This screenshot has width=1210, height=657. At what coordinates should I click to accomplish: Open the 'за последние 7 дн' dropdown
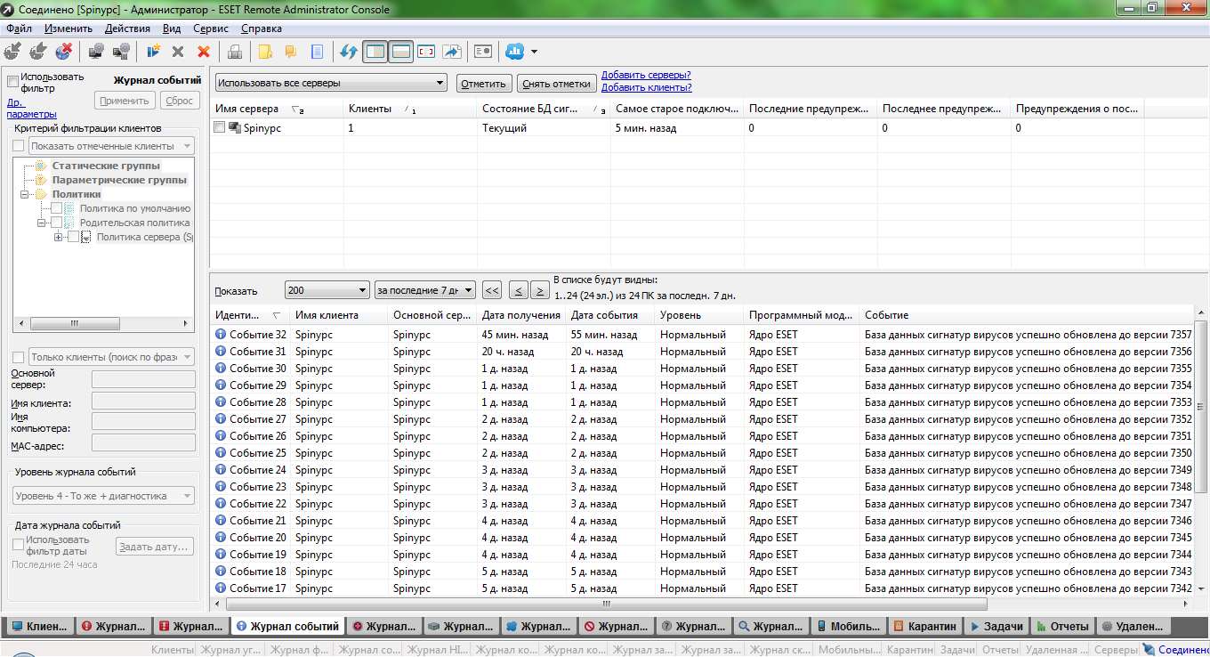[x=424, y=290]
